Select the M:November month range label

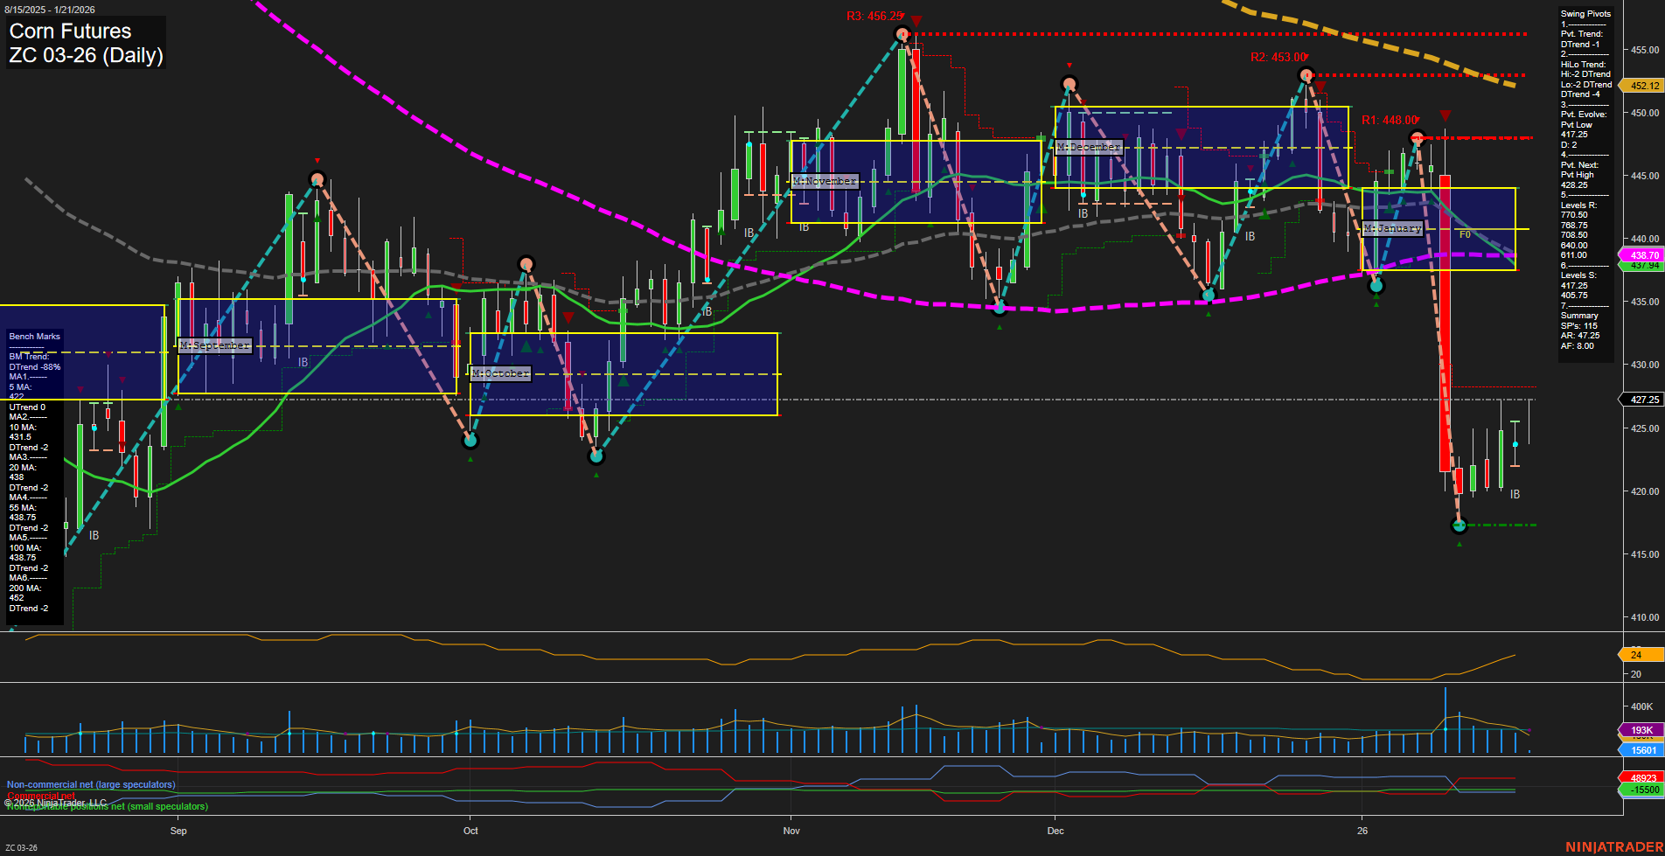pos(825,180)
